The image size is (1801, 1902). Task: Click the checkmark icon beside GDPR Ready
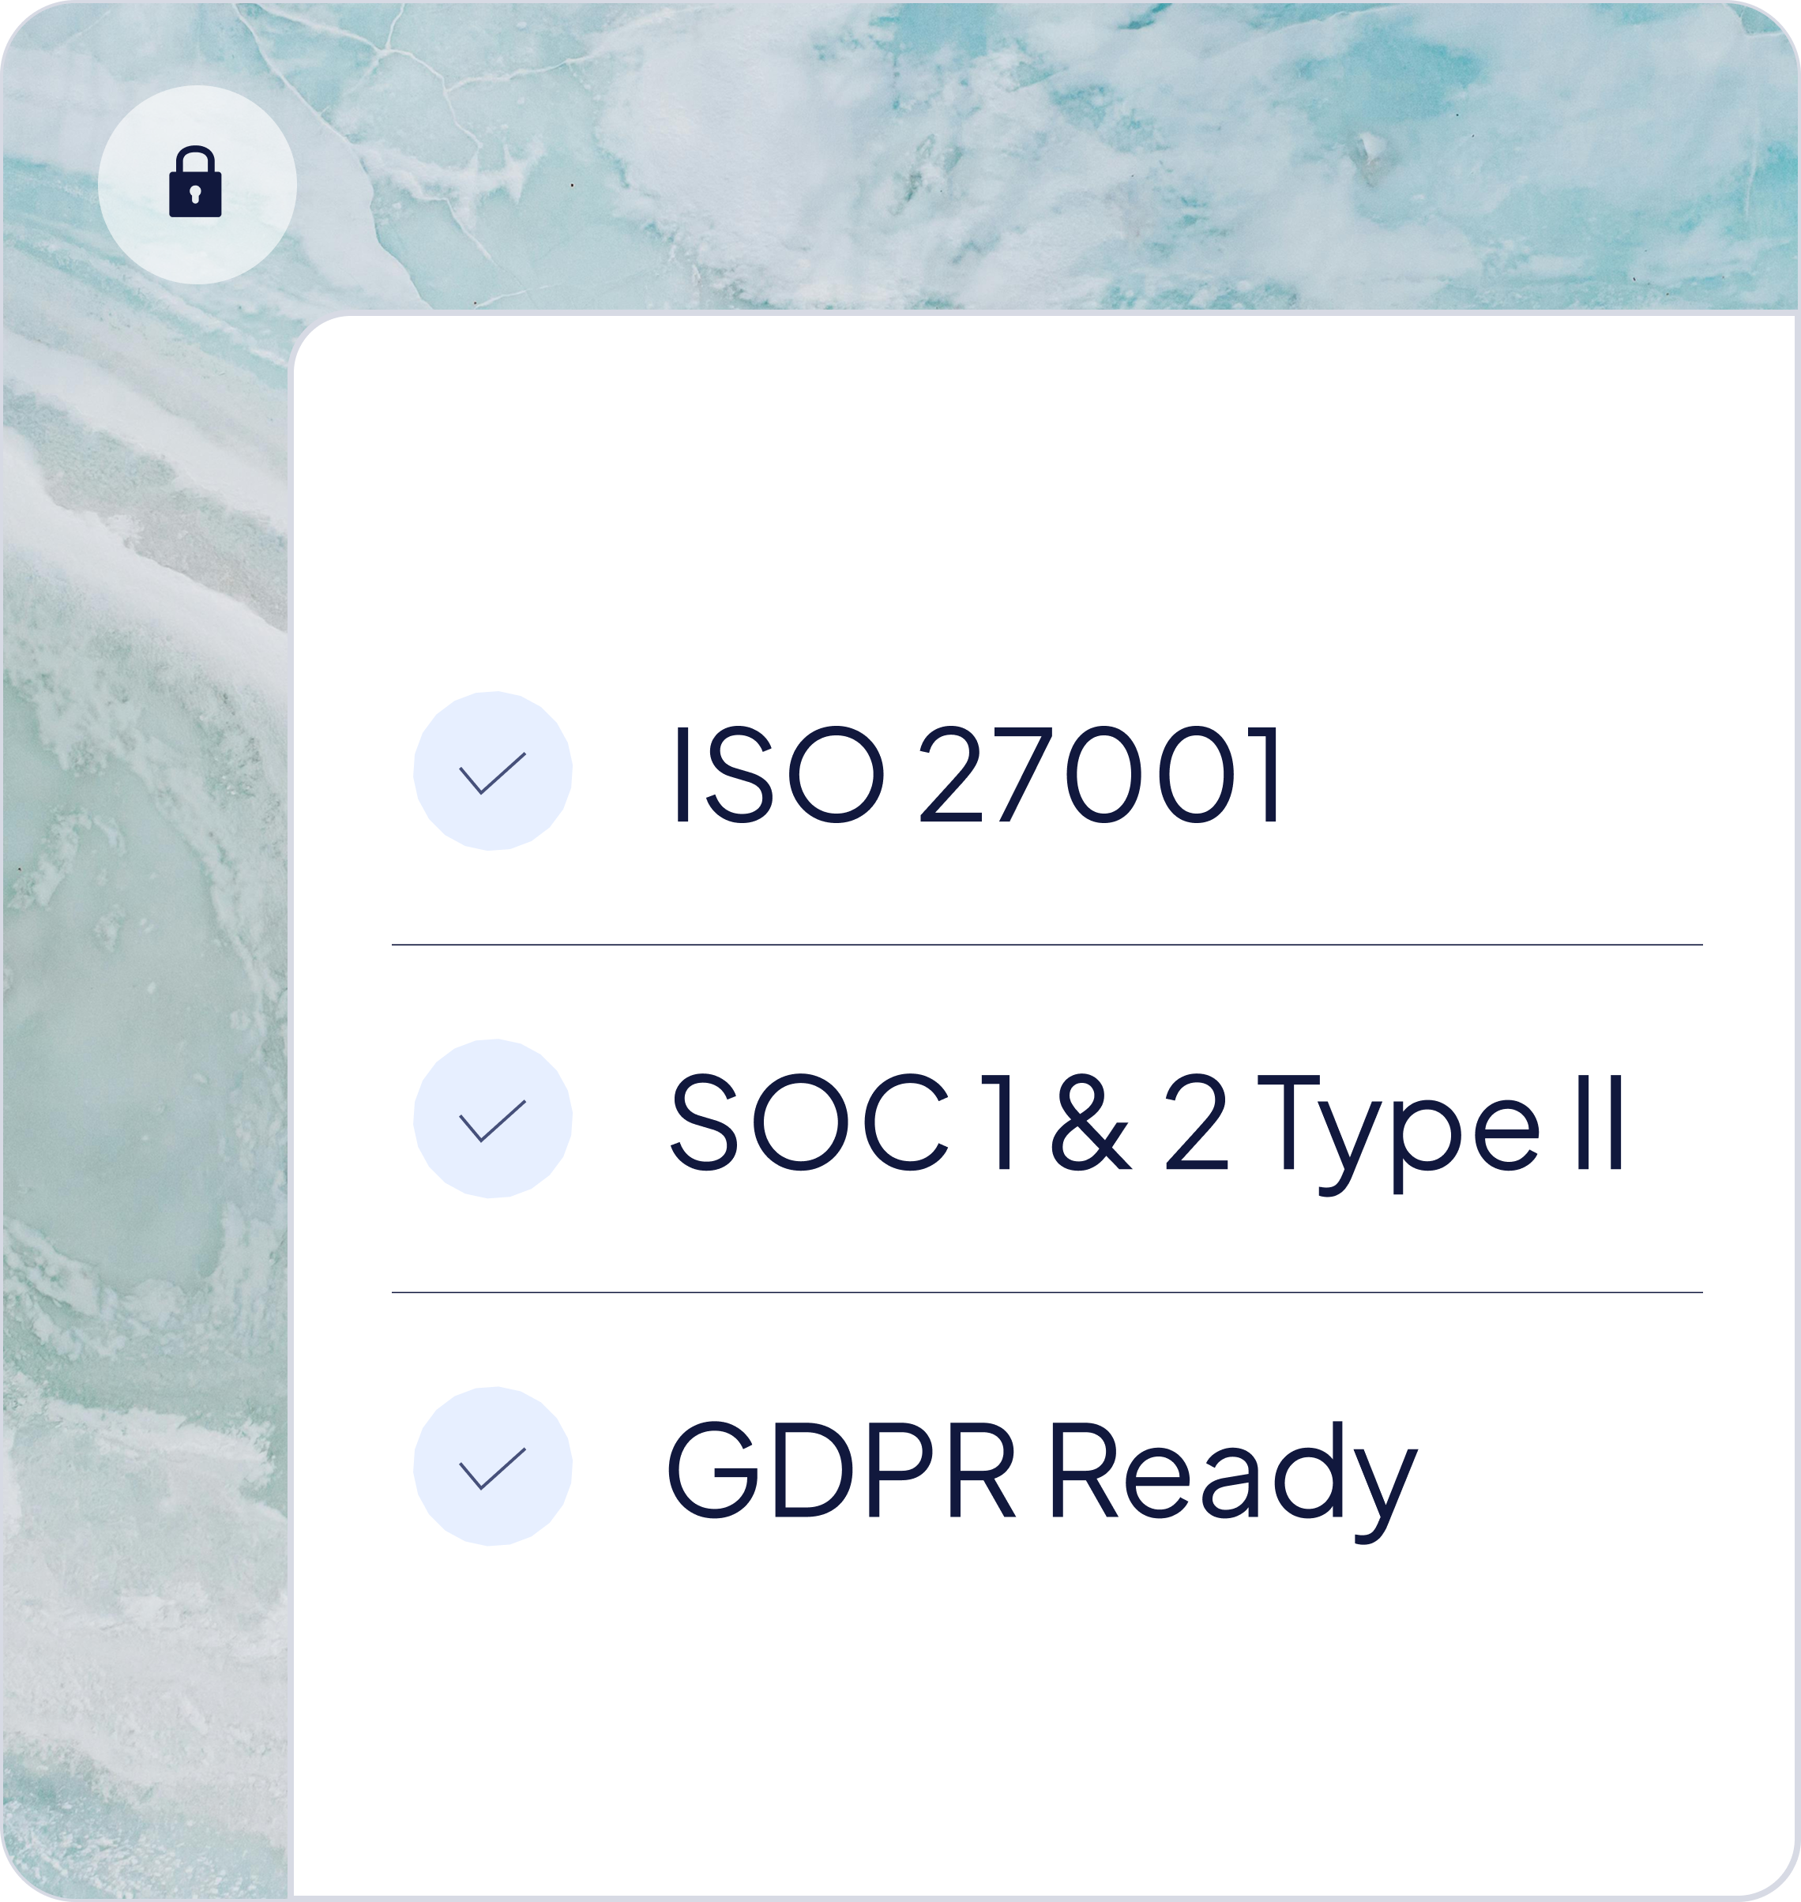492,1466
